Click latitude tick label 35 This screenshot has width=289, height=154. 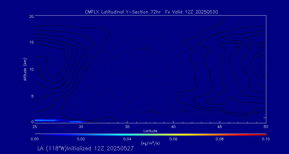127,127
